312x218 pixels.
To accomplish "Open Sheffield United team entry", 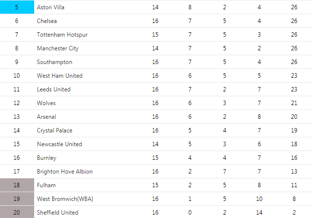I will click(x=58, y=213).
